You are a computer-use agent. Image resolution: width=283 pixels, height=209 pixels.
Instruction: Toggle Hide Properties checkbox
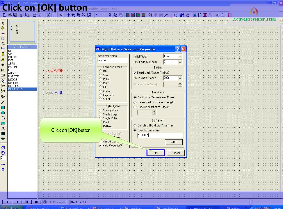pos(100,146)
